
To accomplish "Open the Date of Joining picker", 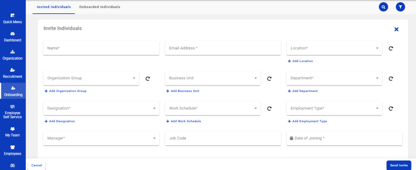I will 344,139.
